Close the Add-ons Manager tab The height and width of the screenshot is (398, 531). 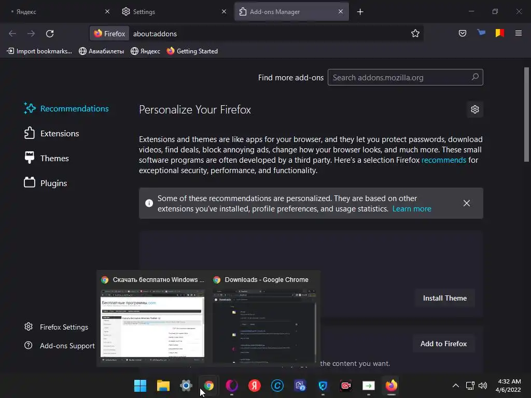[340, 11]
